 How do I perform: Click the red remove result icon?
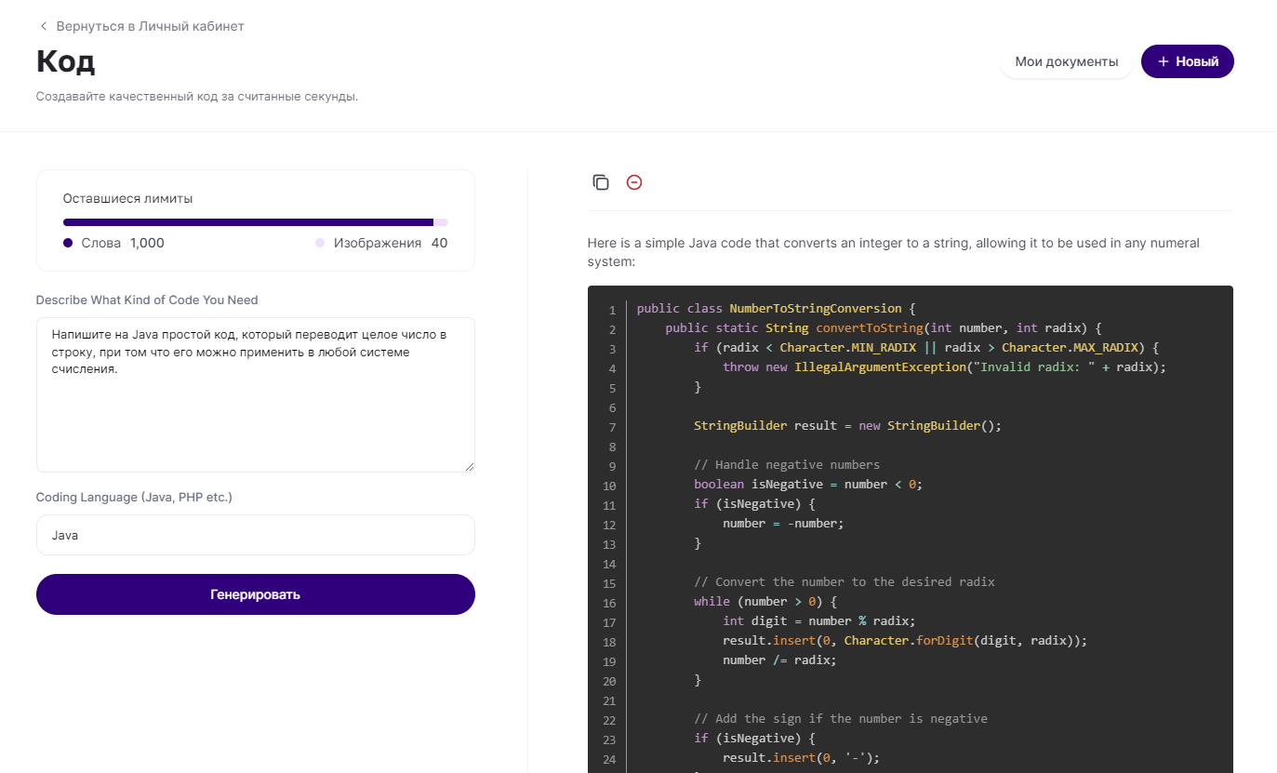(x=634, y=182)
